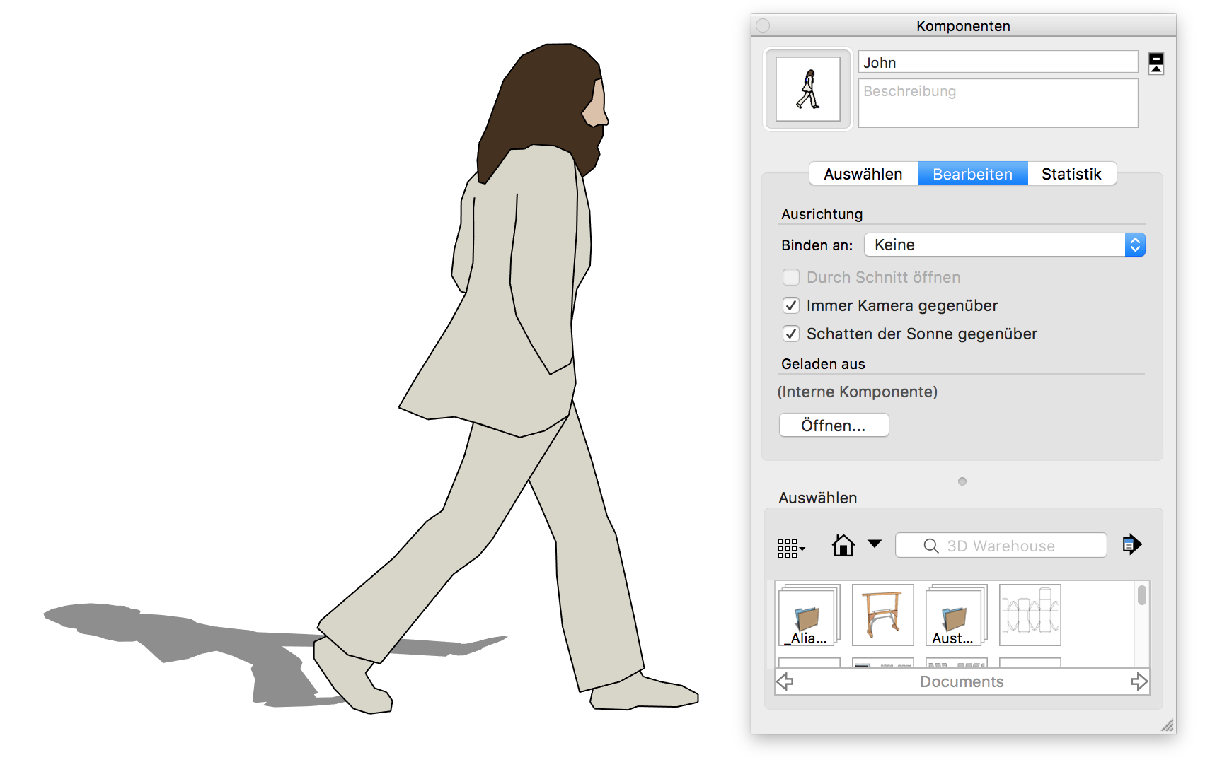Click the Beschreibung description field

coord(997,103)
